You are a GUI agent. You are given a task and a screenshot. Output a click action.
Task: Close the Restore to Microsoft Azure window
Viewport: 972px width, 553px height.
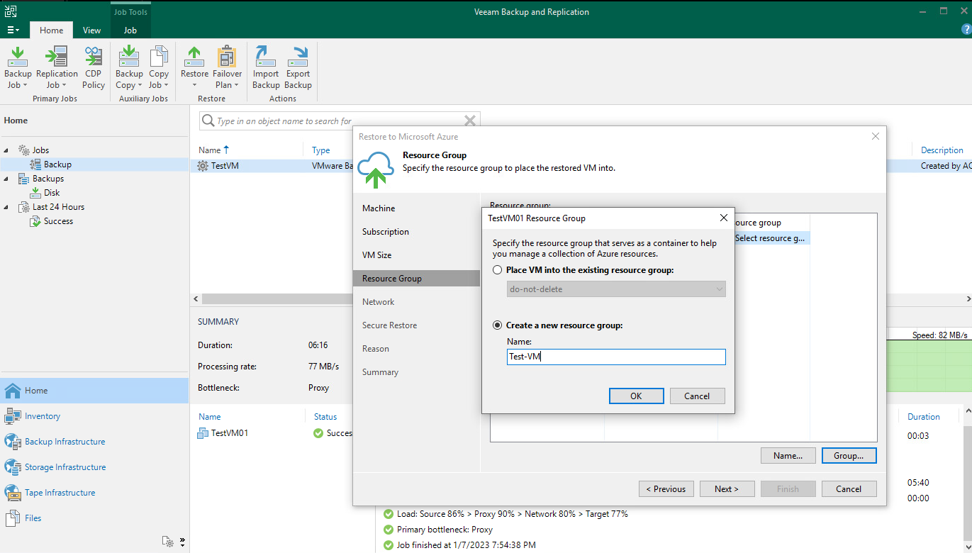click(x=876, y=136)
